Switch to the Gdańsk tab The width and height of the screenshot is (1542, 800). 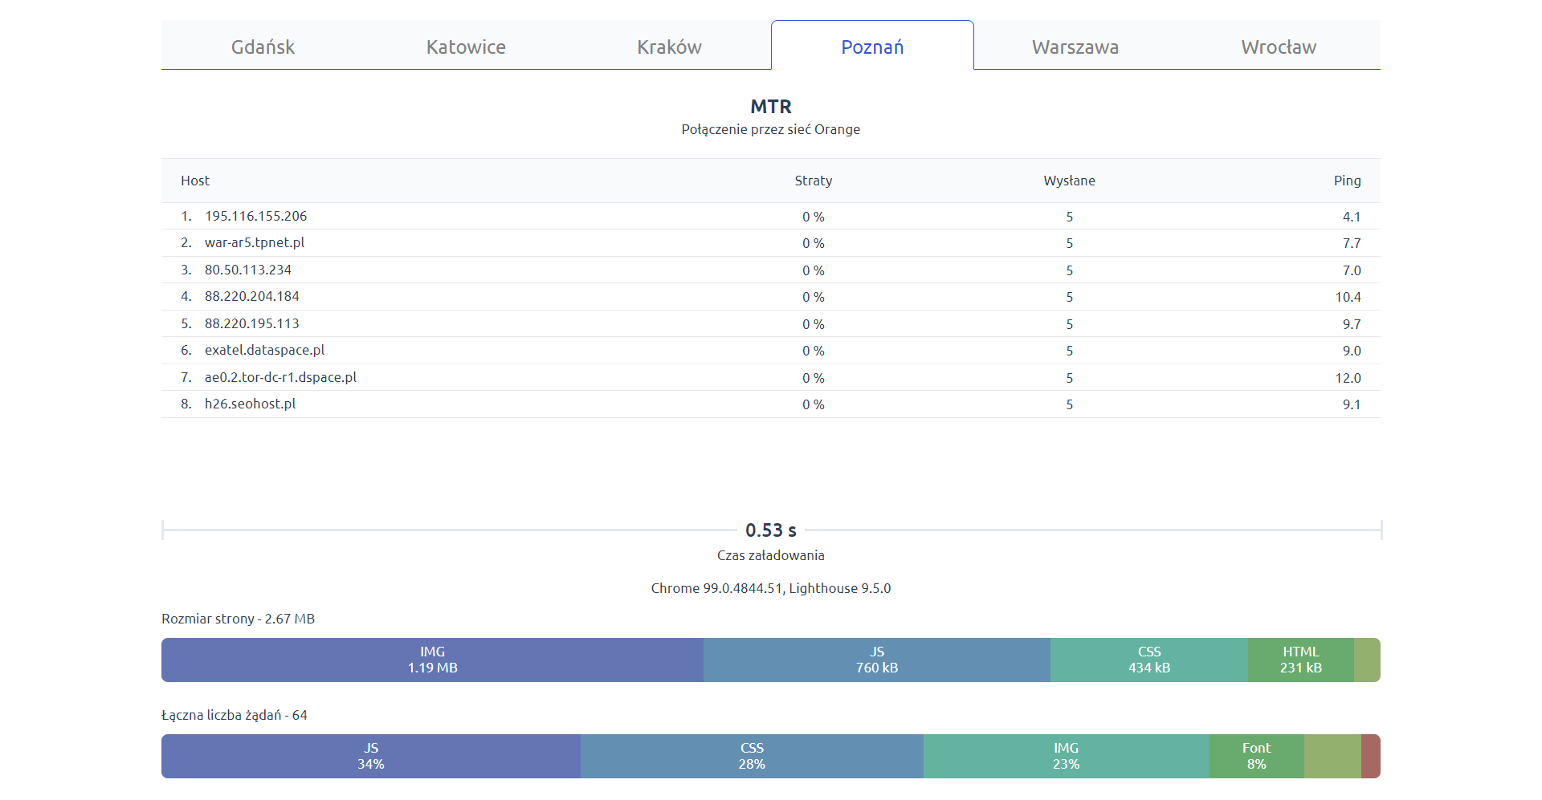tap(263, 47)
